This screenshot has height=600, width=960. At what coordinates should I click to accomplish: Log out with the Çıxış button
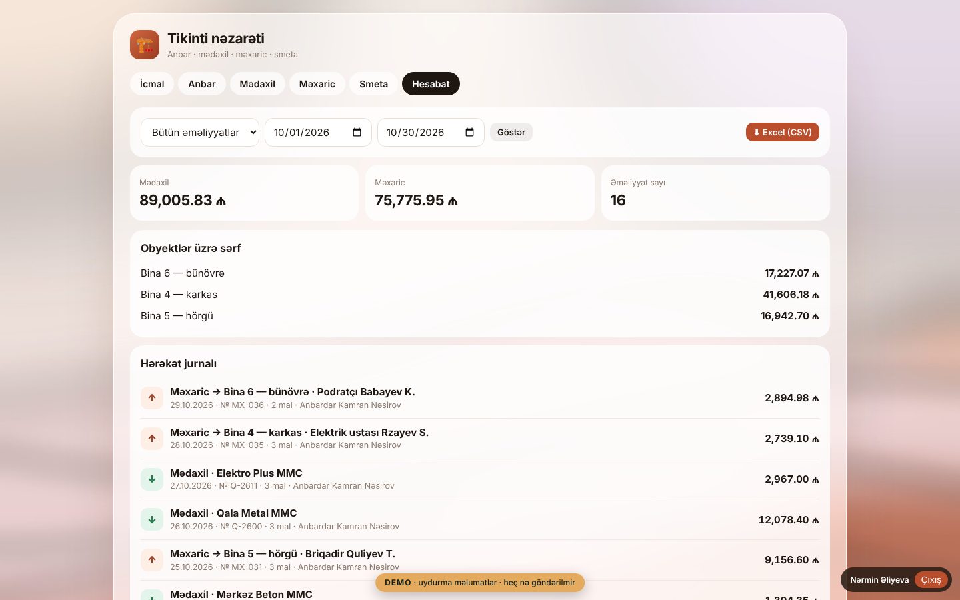click(931, 580)
